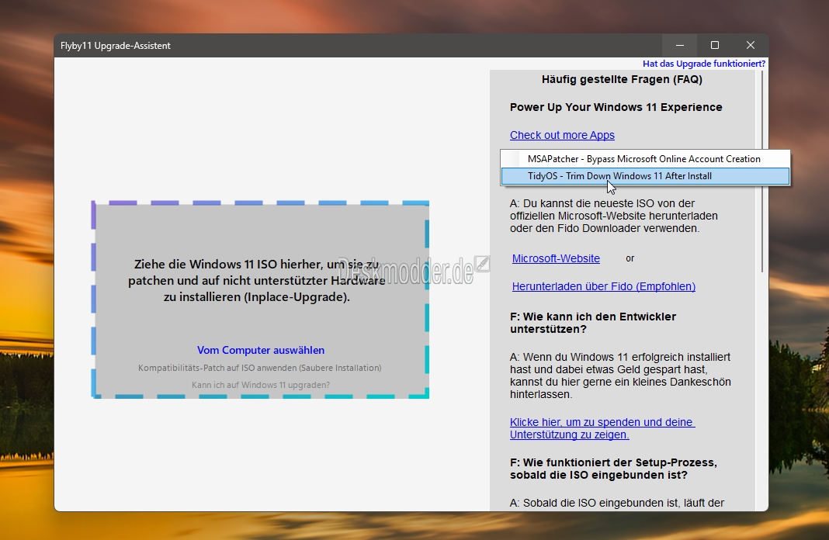Image resolution: width=829 pixels, height=540 pixels.
Task: Open the donation link 'Klicke hier, um zu spenden'
Action: 602,428
